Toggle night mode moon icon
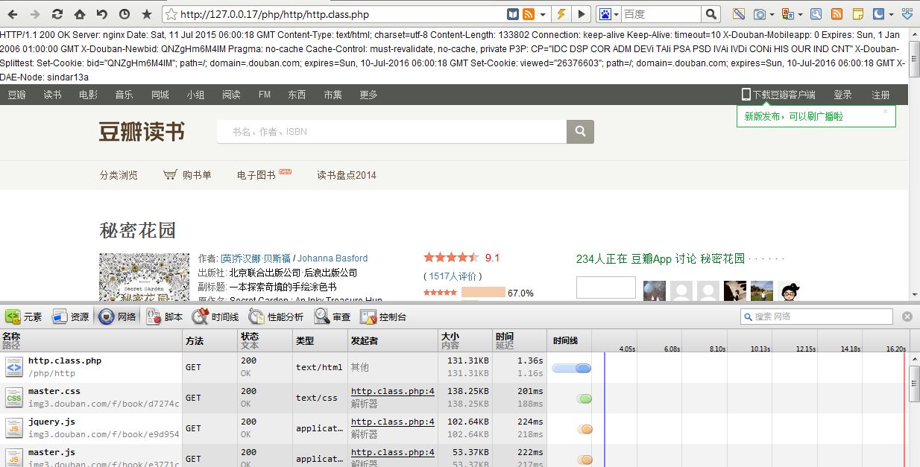This screenshot has height=467, width=920. [879, 14]
